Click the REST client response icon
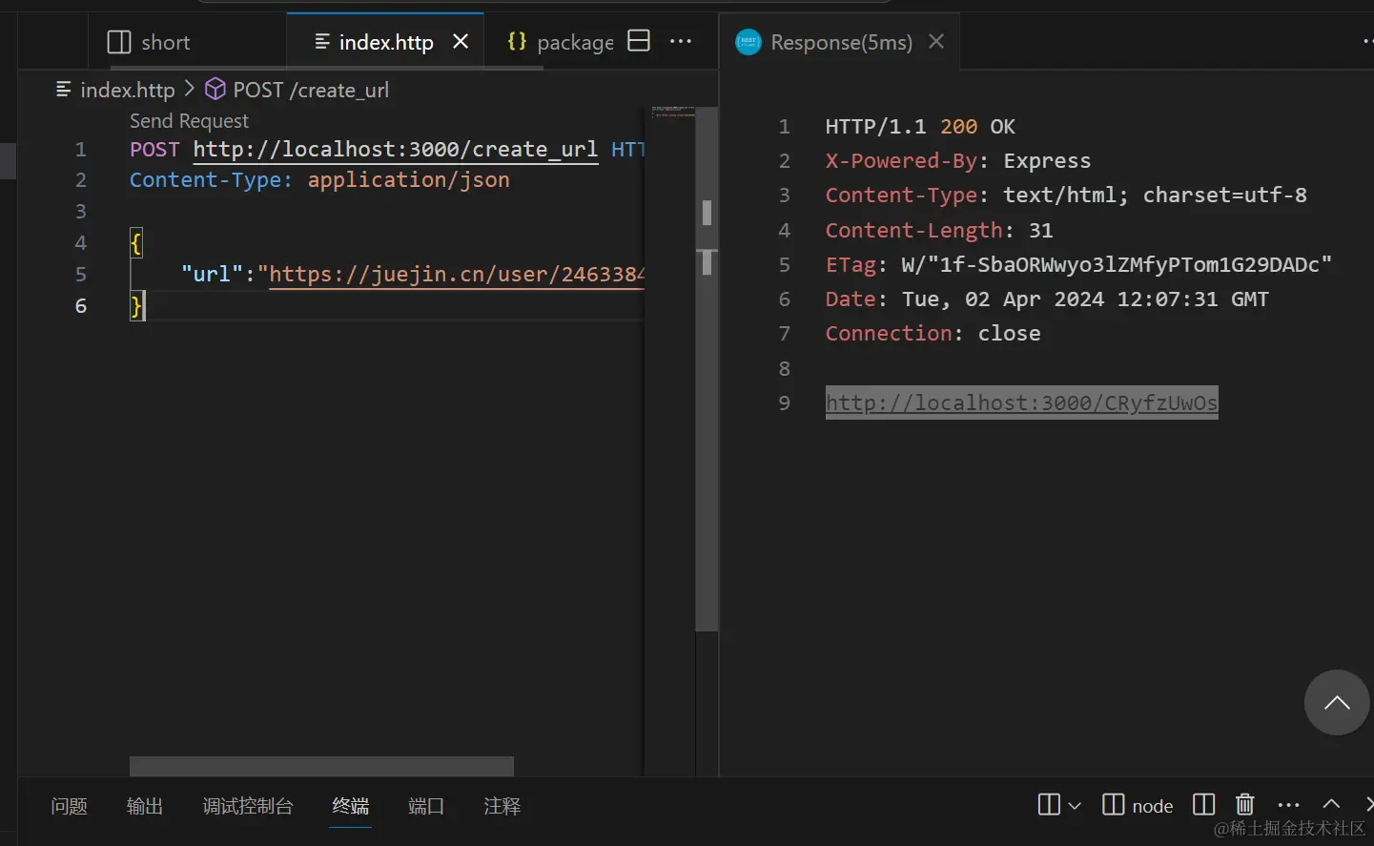Image resolution: width=1374 pixels, height=846 pixels. coord(749,42)
